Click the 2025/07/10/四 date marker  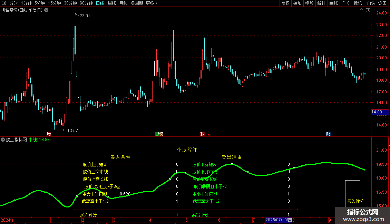(279, 220)
